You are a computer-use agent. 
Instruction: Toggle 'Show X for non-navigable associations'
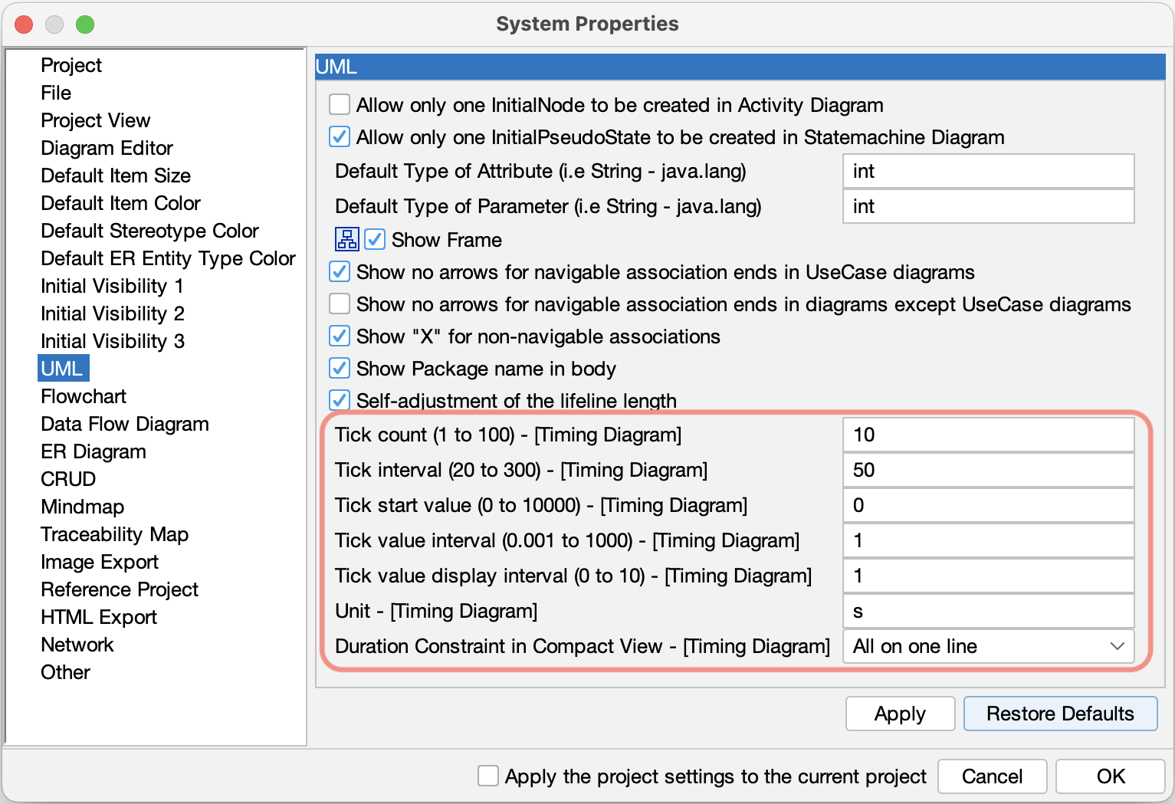click(x=339, y=336)
